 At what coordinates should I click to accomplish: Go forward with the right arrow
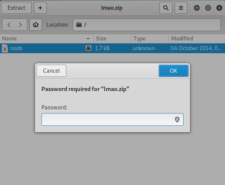pyautogui.click(x=21, y=25)
